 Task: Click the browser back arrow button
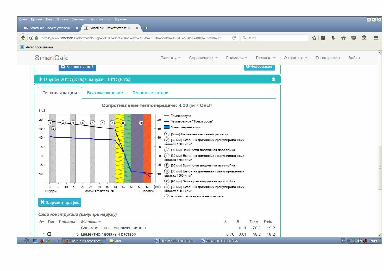click(x=23, y=38)
